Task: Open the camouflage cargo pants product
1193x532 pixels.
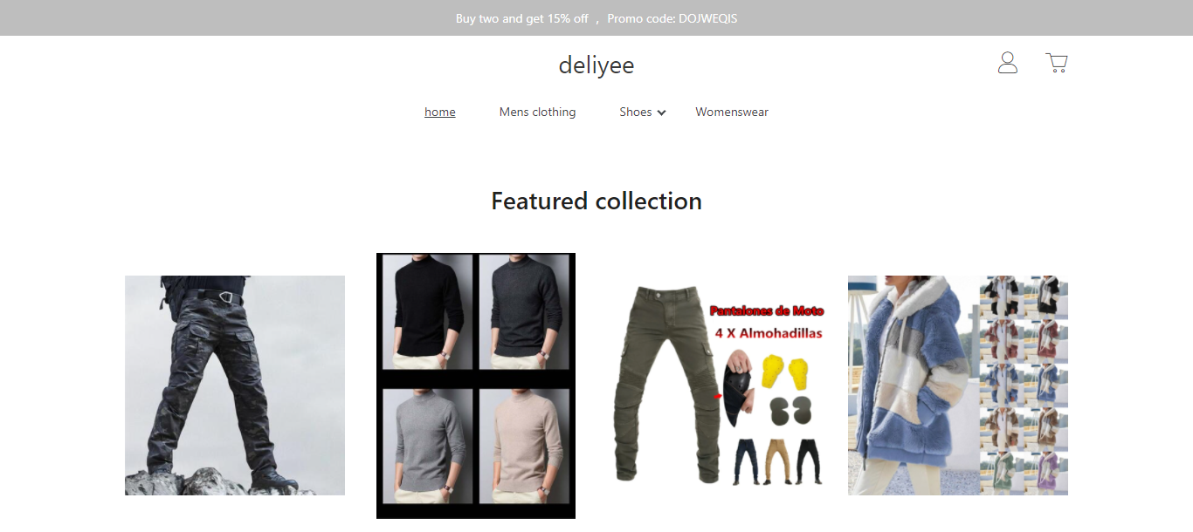Action: click(235, 385)
